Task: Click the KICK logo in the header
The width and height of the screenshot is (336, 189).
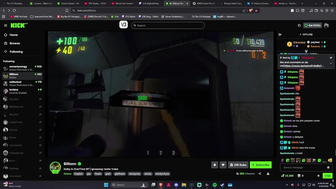Action: point(19,25)
